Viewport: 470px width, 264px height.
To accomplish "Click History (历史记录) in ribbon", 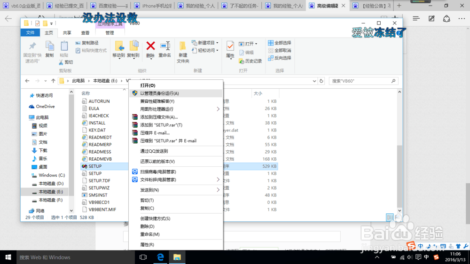I will (x=251, y=61).
